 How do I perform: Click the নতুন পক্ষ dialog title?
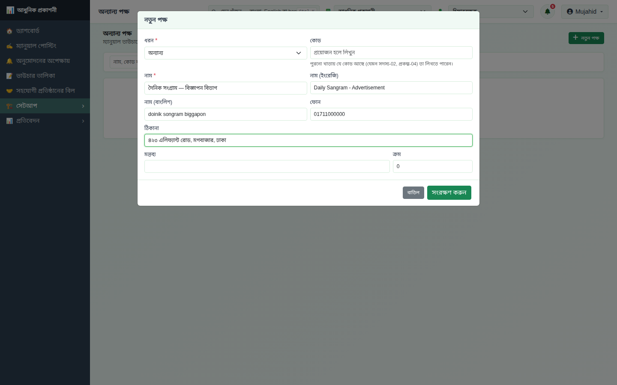(x=156, y=20)
